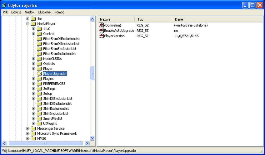Click the status bar registry path
This screenshot has width=265, height=155.
click(69, 150)
